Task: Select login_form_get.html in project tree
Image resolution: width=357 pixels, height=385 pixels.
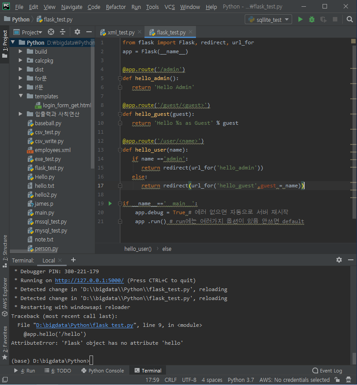Action: pos(63,105)
